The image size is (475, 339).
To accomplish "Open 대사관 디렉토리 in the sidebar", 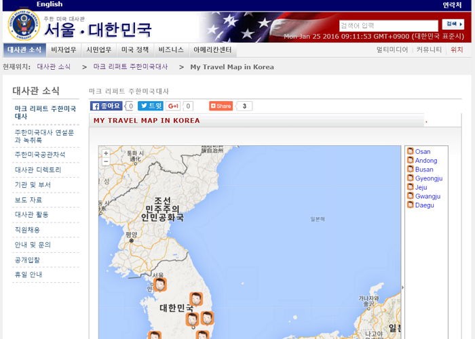I will (x=38, y=169).
